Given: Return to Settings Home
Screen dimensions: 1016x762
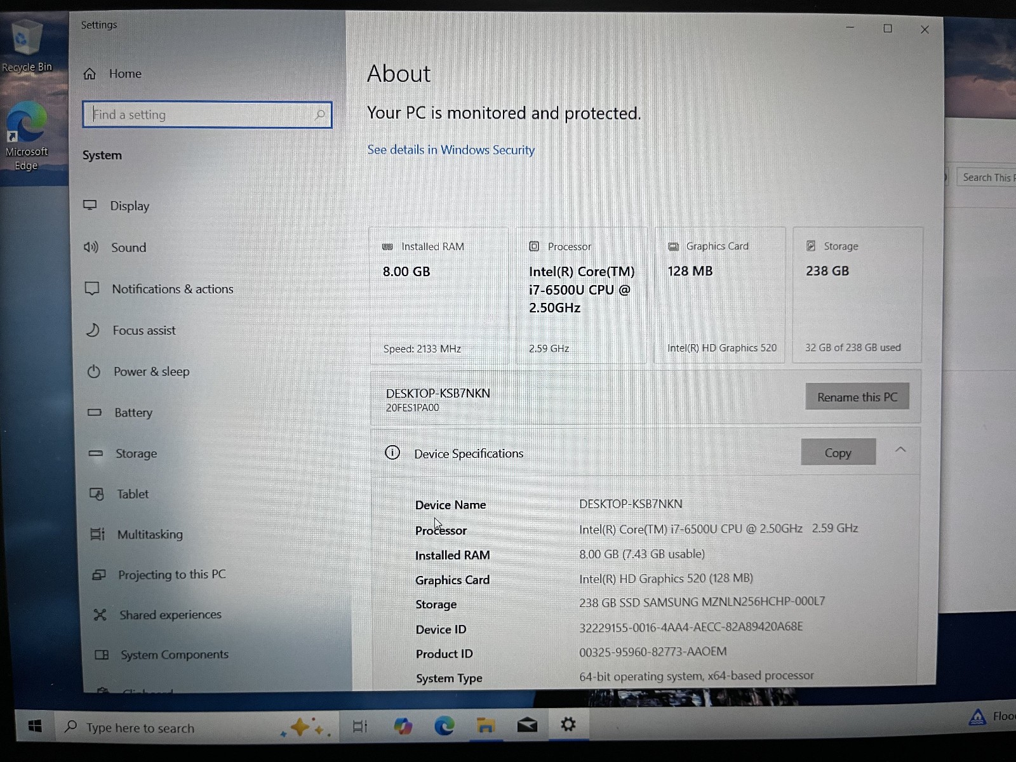Looking at the screenshot, I should click(x=124, y=74).
